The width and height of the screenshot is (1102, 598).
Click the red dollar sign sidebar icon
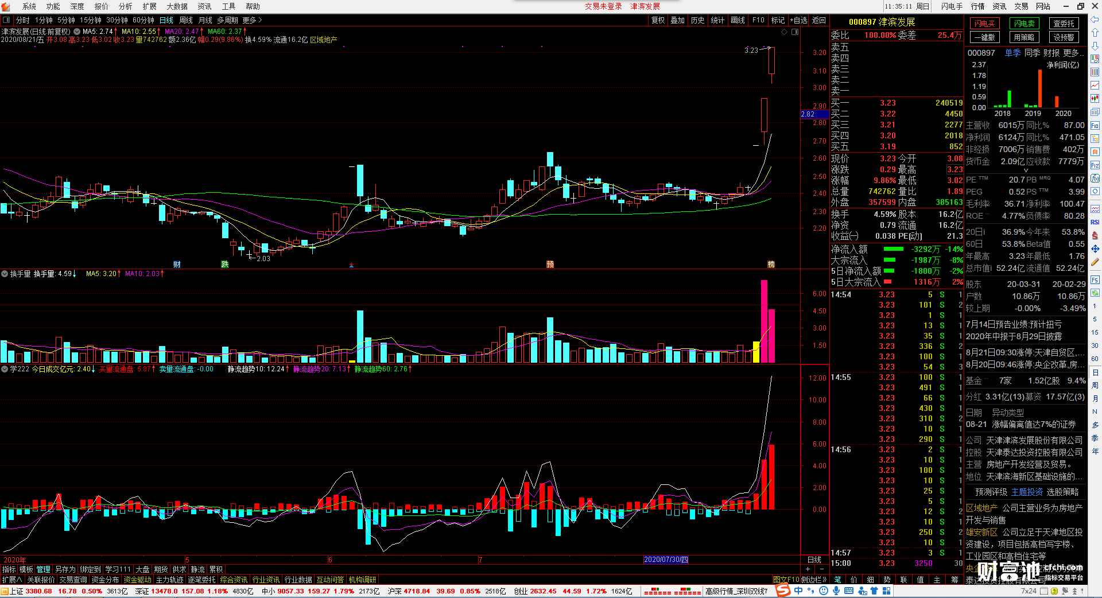(x=1095, y=235)
